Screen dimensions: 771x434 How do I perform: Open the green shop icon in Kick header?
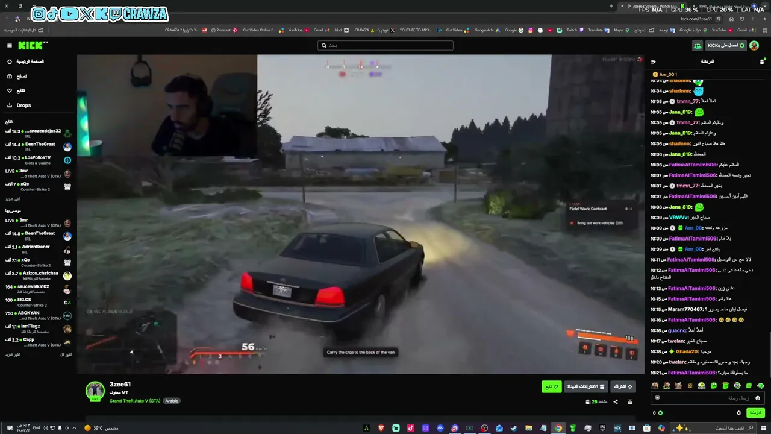[697, 46]
